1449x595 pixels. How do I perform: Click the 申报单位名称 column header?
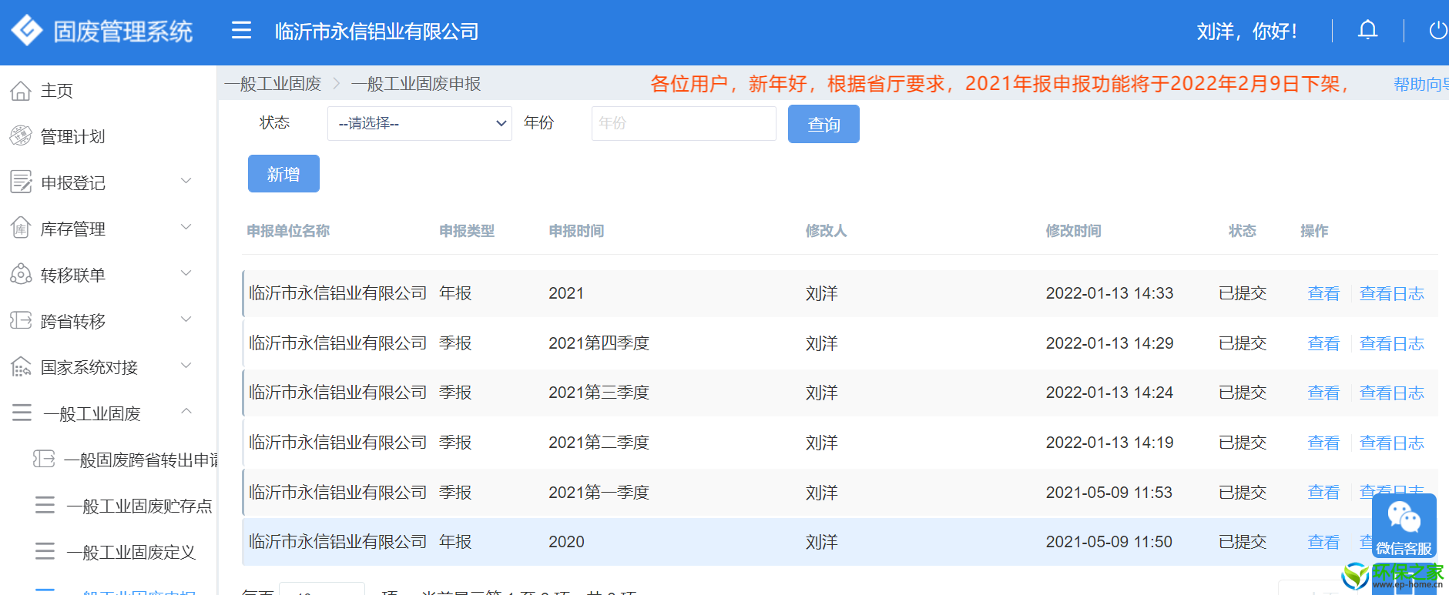[x=288, y=231]
